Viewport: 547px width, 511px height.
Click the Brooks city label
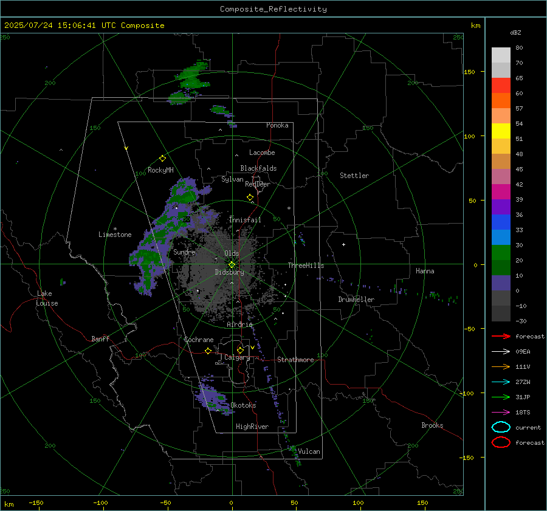coord(432,425)
